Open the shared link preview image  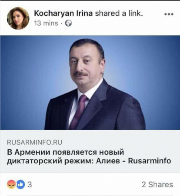(x=90, y=83)
